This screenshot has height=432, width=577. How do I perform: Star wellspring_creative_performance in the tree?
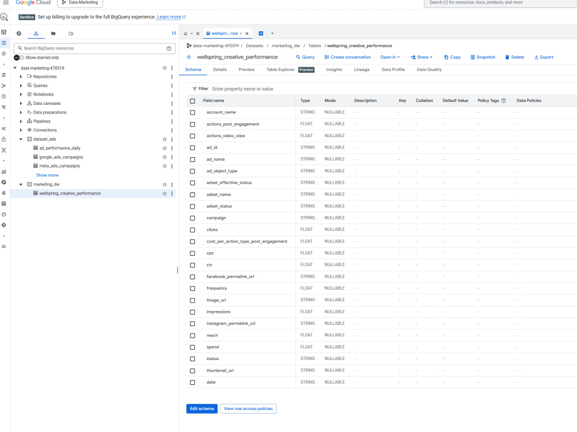point(164,194)
